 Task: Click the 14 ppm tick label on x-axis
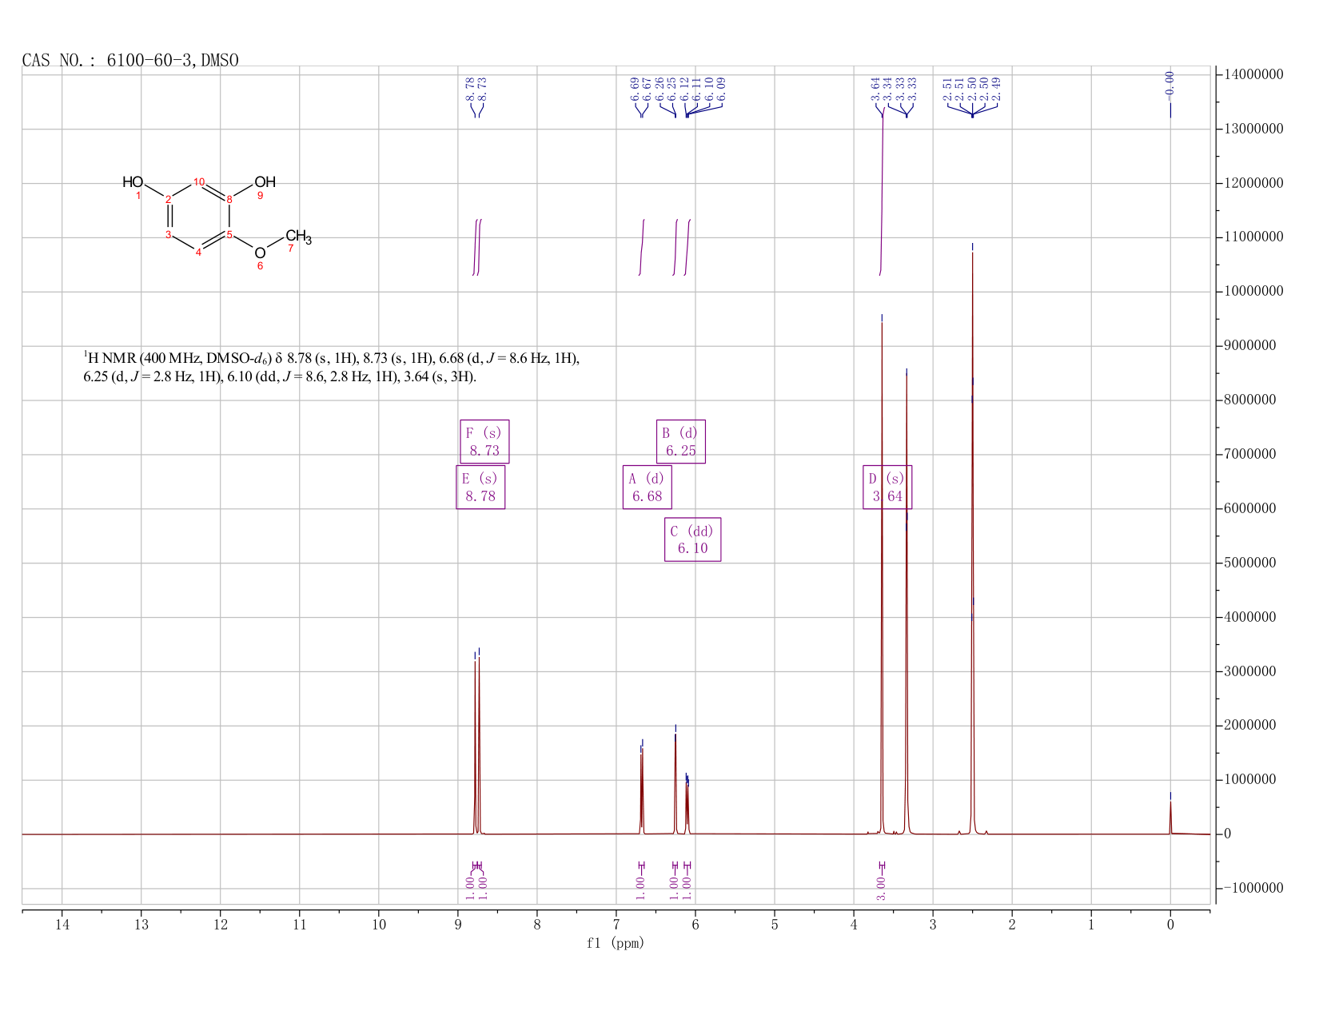click(x=62, y=925)
